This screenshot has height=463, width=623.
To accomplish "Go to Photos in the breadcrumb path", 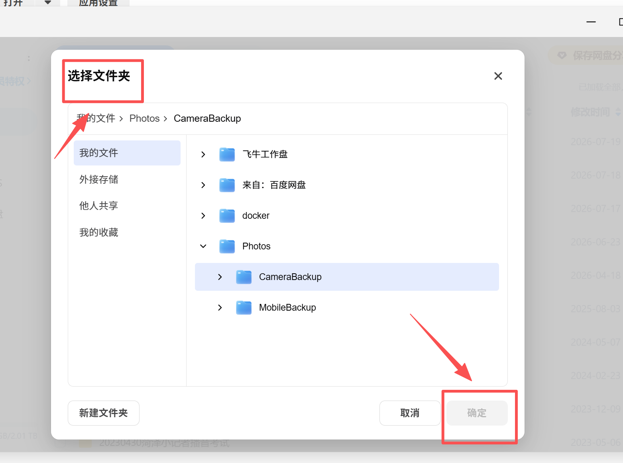I will point(144,119).
